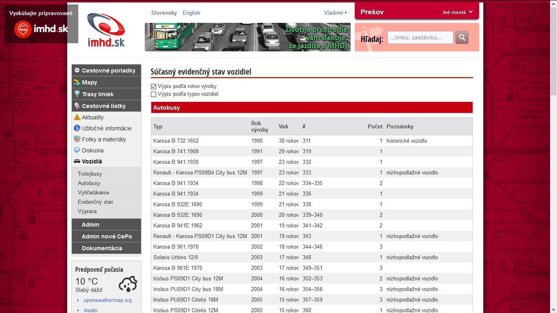Open the Iné mestá city dropdown
Image resolution: width=557 pixels, height=313 pixels.
(458, 12)
